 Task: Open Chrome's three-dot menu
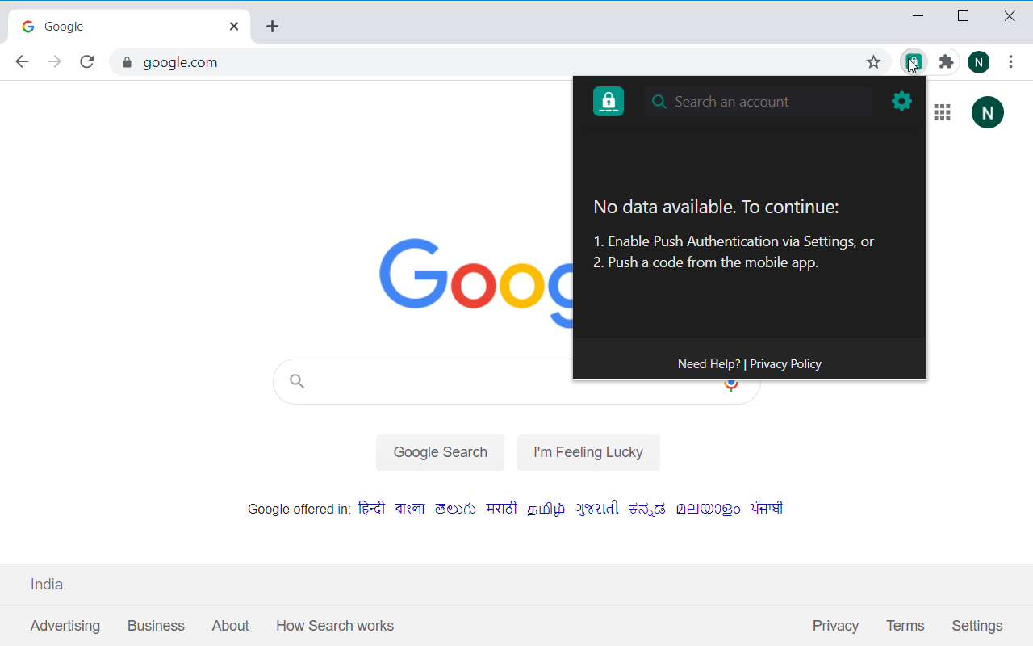coord(1011,62)
